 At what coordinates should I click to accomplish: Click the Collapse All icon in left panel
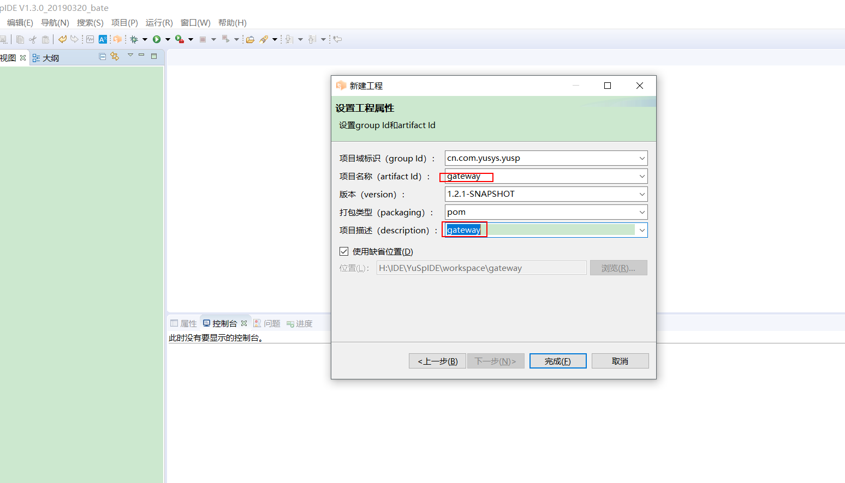[102, 57]
